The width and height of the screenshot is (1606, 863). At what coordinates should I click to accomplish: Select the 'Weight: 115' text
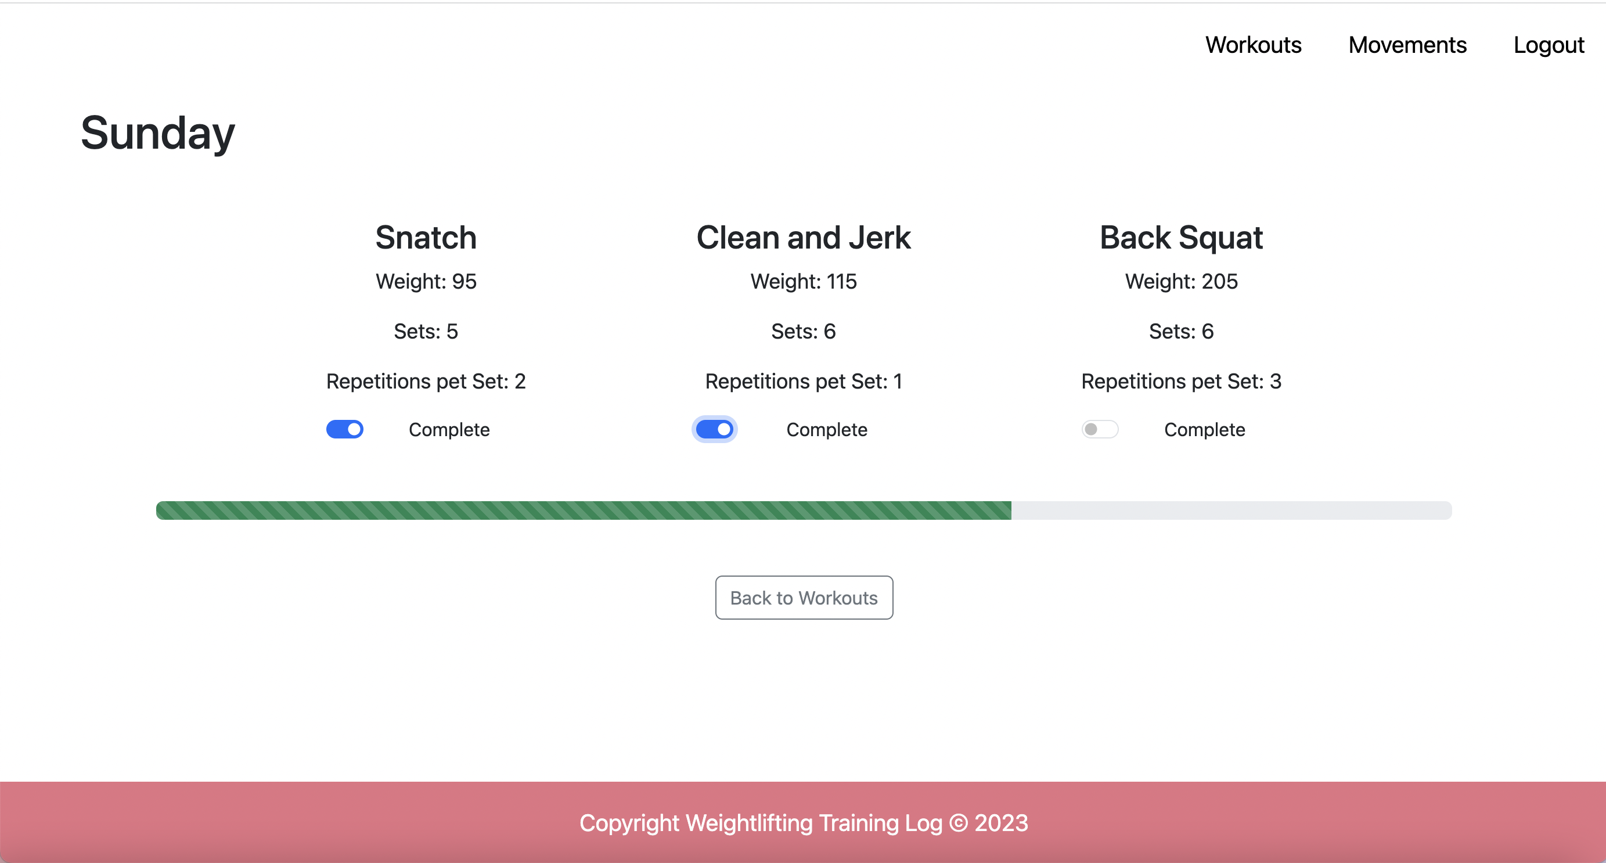803,281
